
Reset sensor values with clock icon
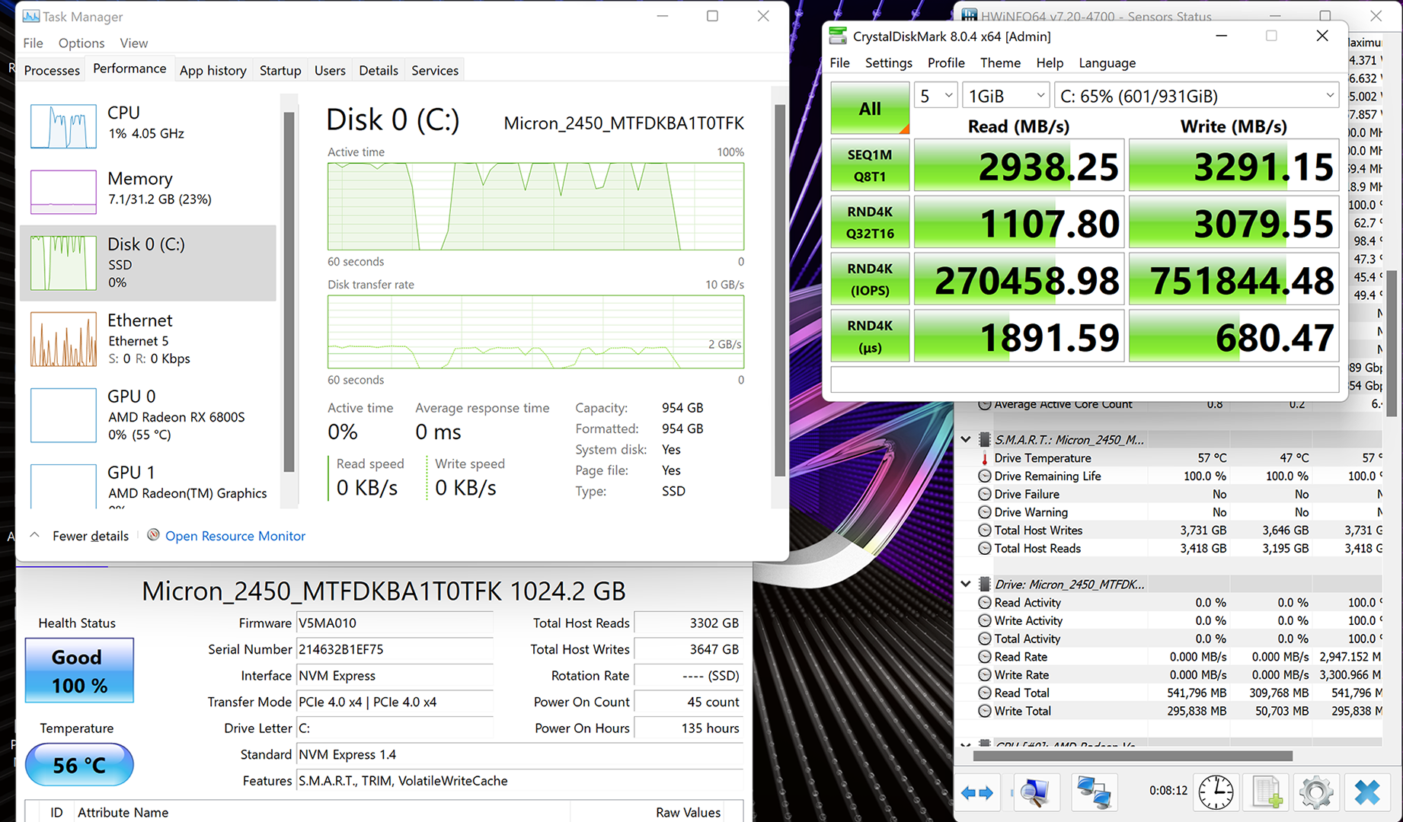point(1216,792)
